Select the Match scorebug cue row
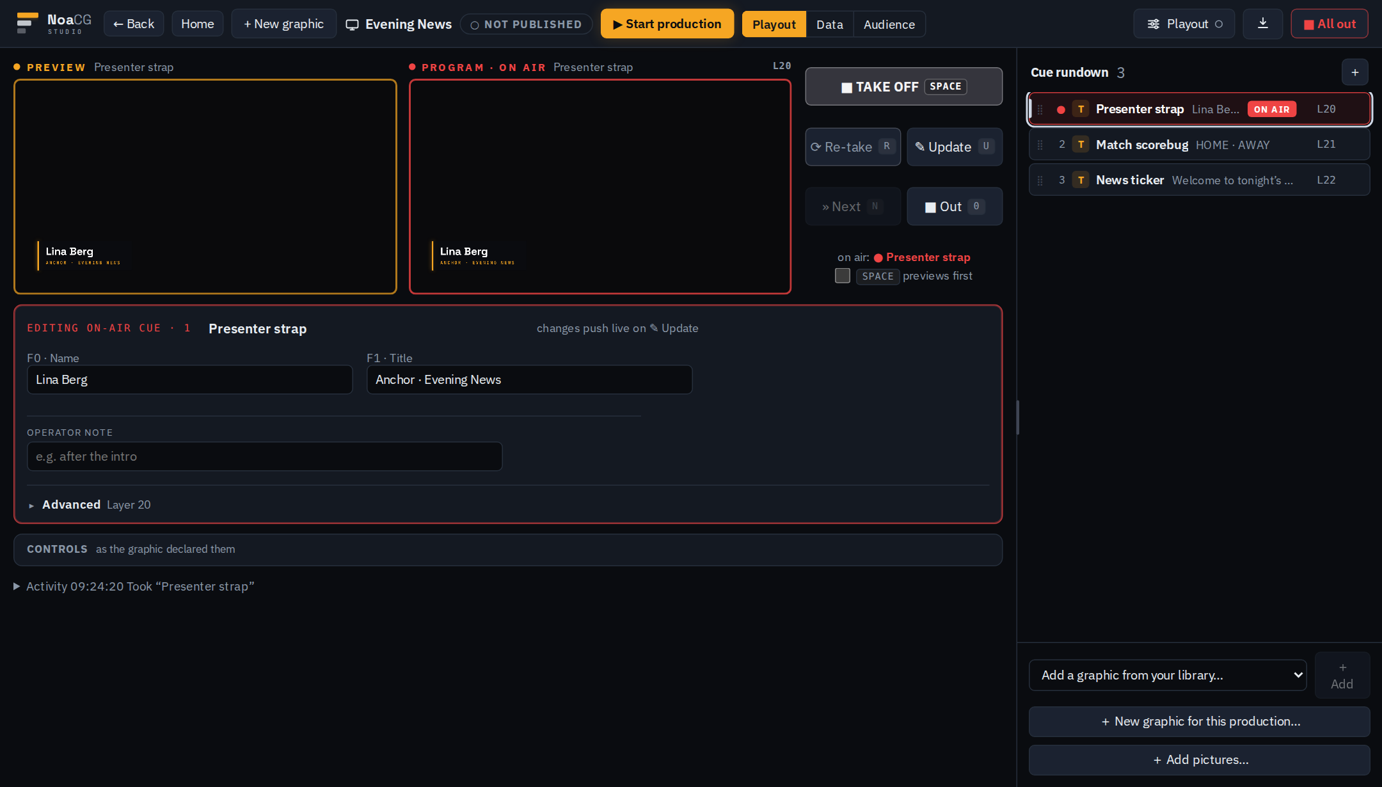This screenshot has width=1382, height=787. [1199, 145]
